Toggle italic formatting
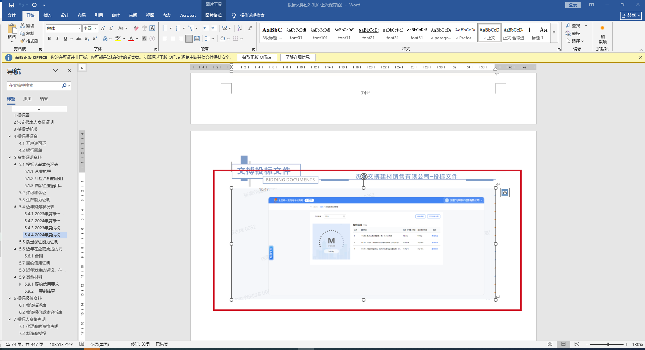 (57, 39)
